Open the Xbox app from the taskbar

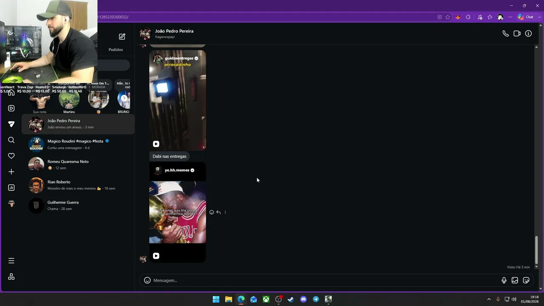click(x=266, y=299)
